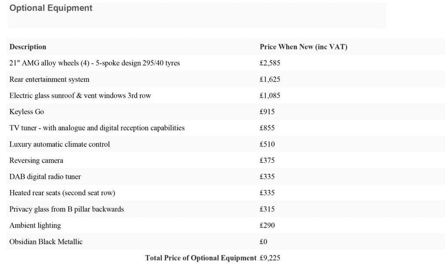The width and height of the screenshot is (445, 279).
Task: Select Price When New (inc VAT) header
Action: click(x=303, y=47)
